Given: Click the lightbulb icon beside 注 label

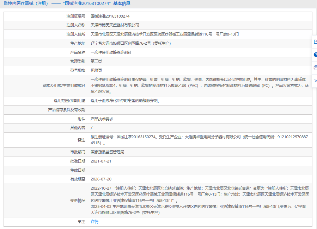Looking at the screenshot, I should [x=79, y=222].
